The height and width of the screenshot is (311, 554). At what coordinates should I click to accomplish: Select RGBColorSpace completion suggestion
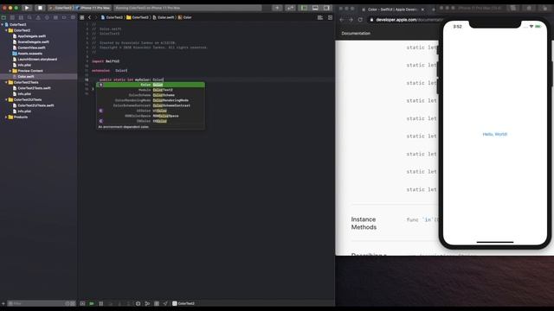pyautogui.click(x=151, y=116)
